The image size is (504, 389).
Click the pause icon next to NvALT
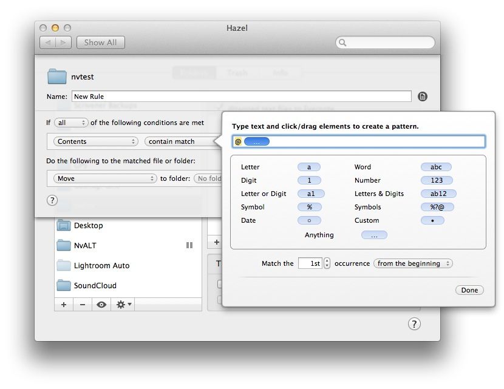(189, 245)
